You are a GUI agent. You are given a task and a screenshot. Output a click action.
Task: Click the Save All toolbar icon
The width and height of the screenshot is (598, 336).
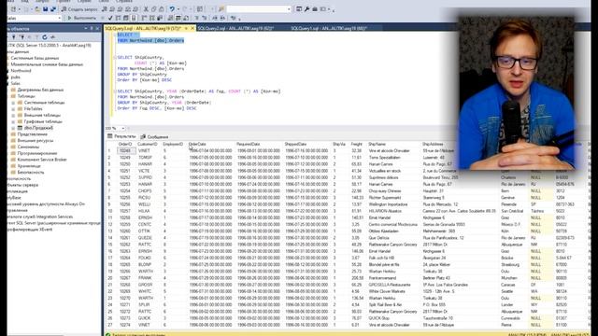click(x=53, y=9)
